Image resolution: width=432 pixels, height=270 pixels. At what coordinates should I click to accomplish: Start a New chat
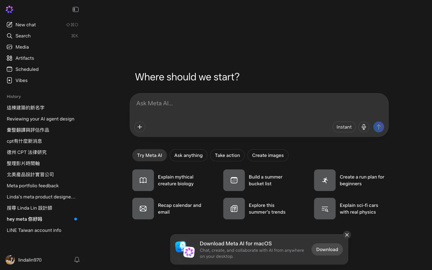[x=42, y=25]
